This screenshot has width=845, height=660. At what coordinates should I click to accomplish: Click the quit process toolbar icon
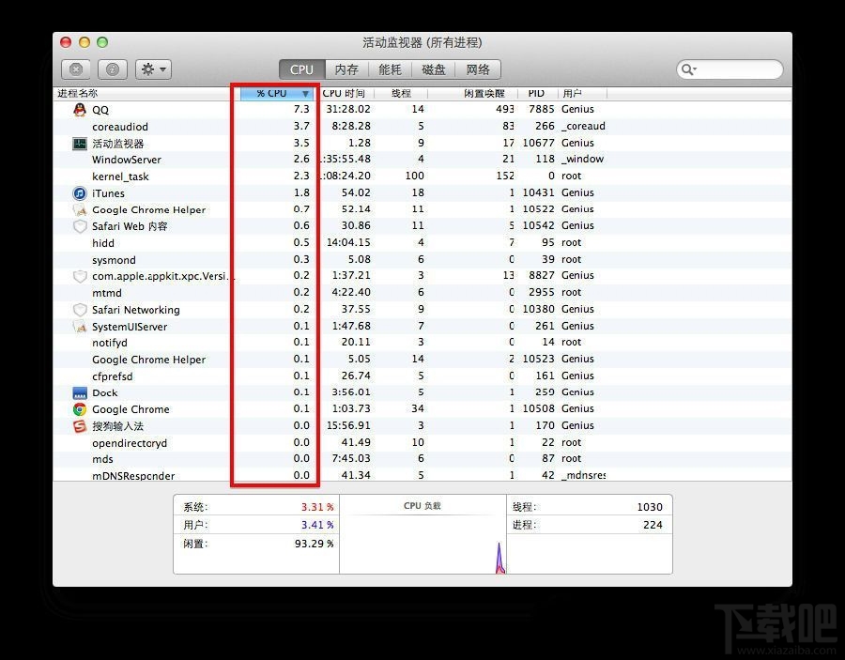click(x=76, y=69)
